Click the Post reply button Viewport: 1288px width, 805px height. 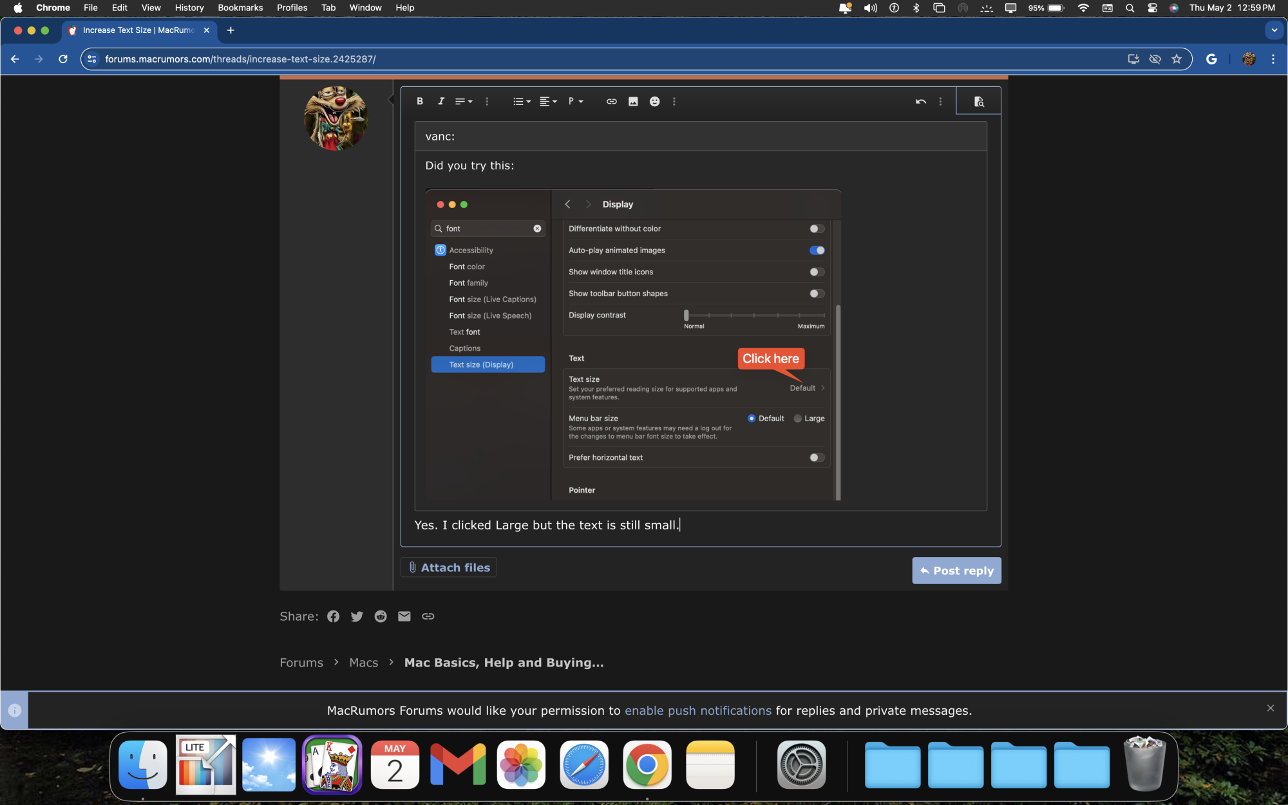coord(956,571)
